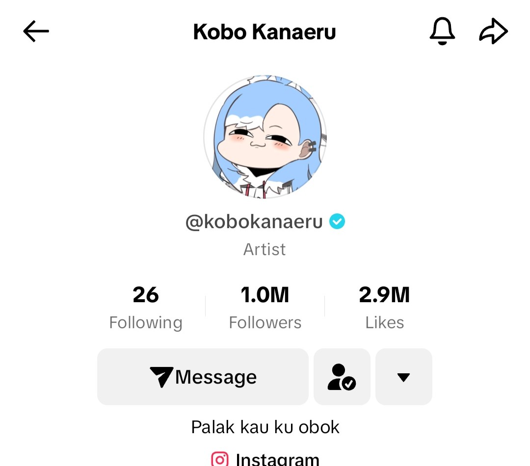The image size is (530, 466).
Task: Tap the paper plane message icon
Action: (161, 376)
